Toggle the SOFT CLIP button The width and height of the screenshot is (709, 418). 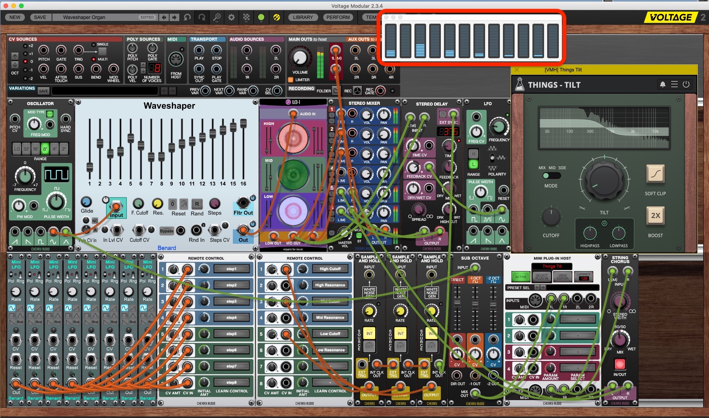click(655, 174)
